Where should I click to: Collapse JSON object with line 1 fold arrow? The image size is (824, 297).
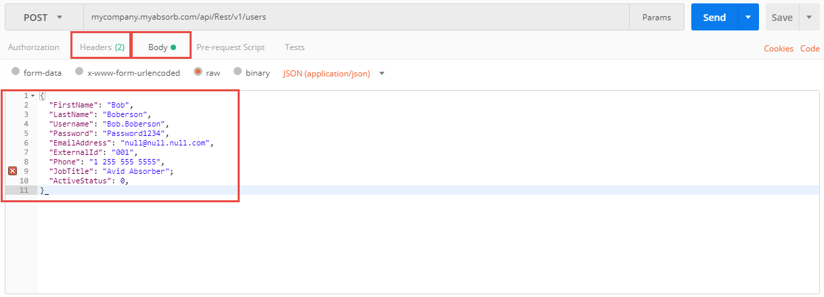pyautogui.click(x=32, y=96)
